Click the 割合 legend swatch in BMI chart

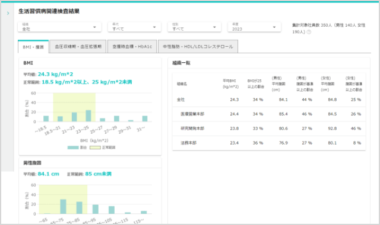pyautogui.click(x=73, y=147)
